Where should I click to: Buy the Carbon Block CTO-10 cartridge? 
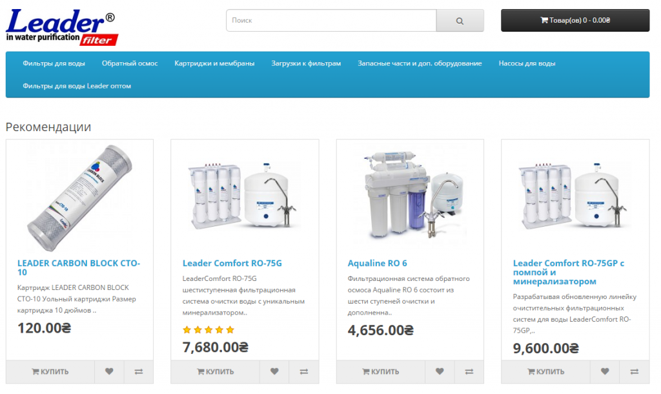pyautogui.click(x=50, y=371)
